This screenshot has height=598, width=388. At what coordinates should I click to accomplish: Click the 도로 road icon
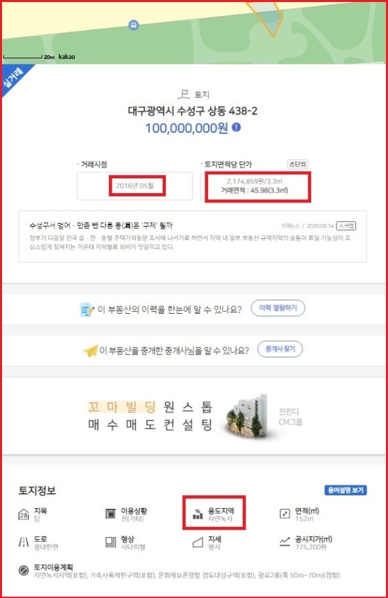[23, 542]
